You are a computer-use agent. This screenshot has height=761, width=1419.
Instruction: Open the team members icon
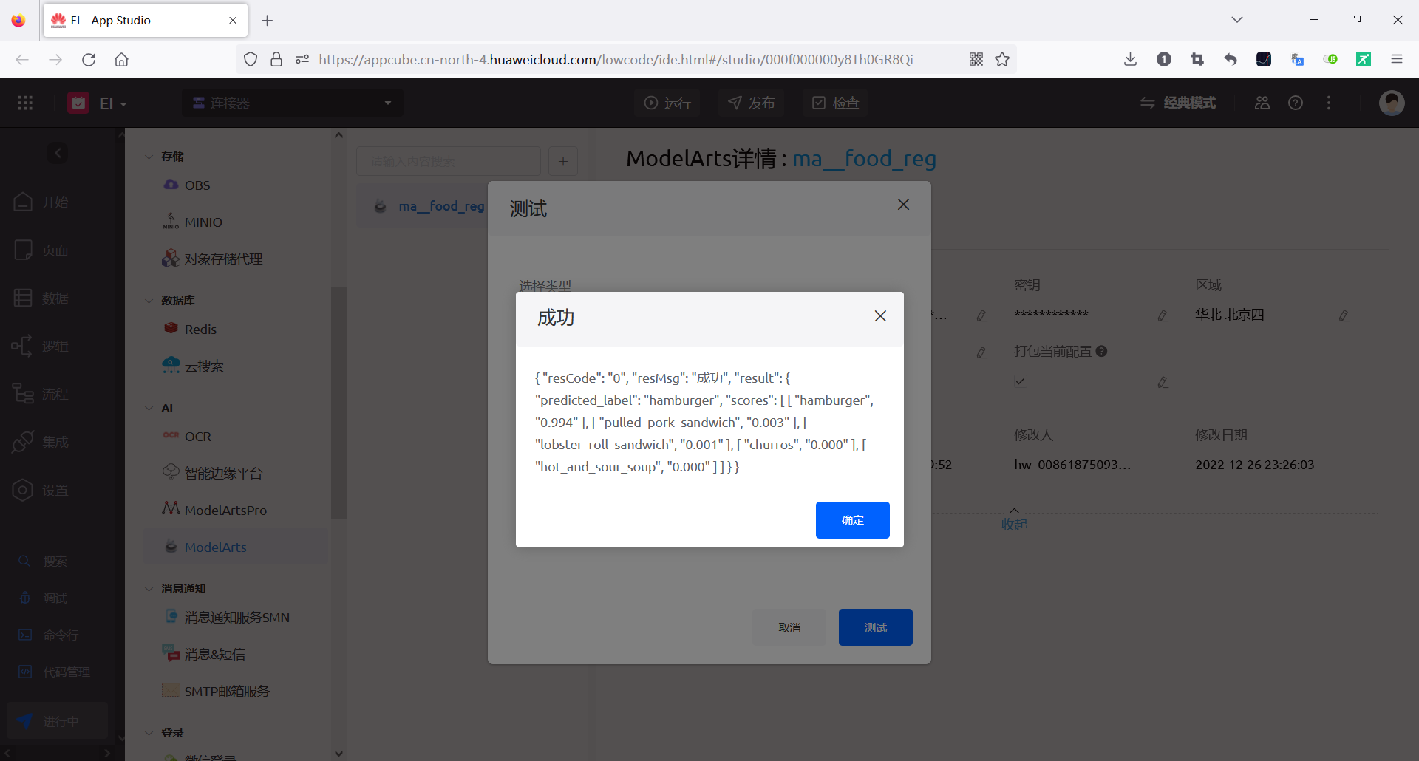1262,103
